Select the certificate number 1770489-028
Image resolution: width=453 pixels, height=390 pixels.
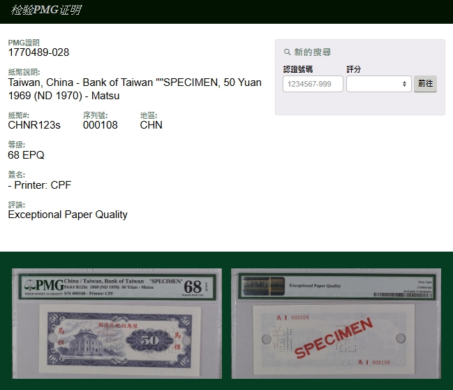pyautogui.click(x=38, y=52)
